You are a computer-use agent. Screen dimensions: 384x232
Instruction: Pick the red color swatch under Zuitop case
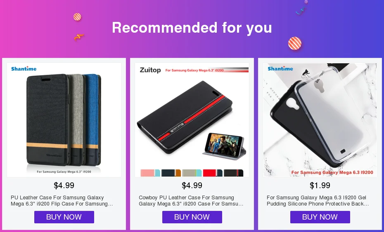click(213, 173)
